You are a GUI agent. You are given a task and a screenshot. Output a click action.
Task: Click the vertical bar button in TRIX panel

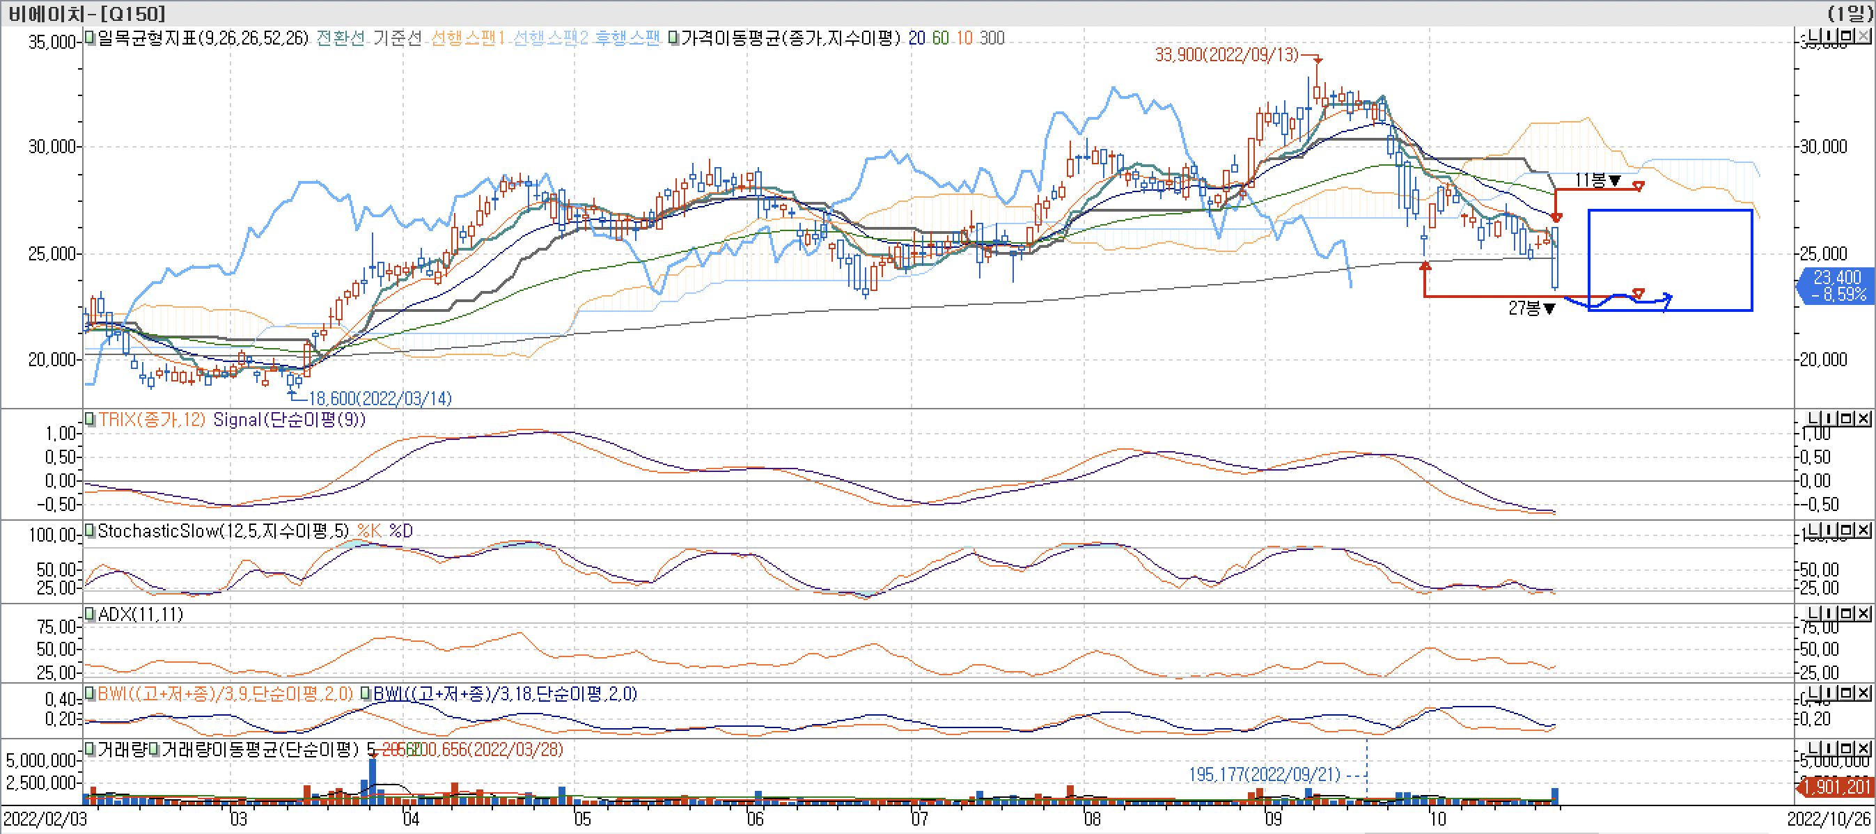(1829, 418)
